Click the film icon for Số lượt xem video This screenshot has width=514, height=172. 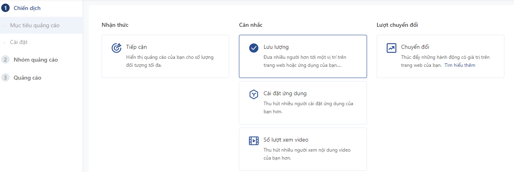(253, 141)
